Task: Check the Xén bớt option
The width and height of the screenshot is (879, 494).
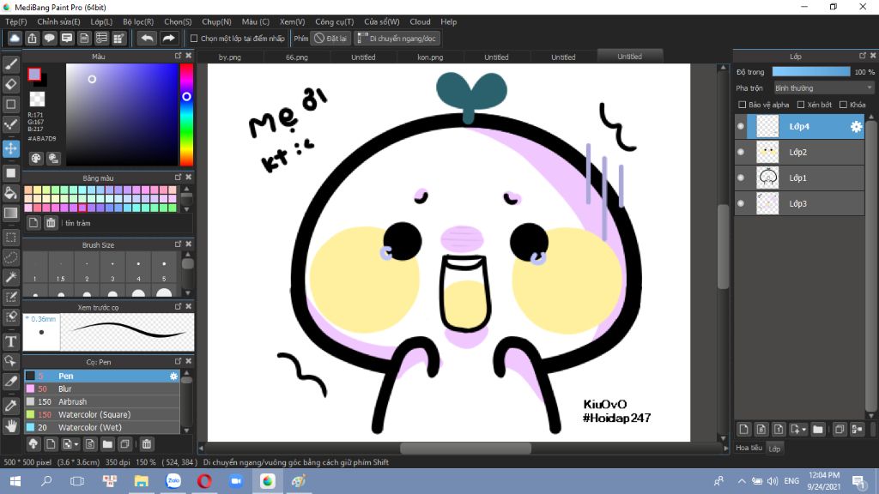Action: [x=801, y=105]
